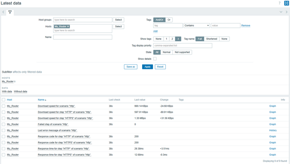This screenshot has height=164, width=290.
Task: Go to previous filter tab arrow
Action: pos(3,12)
